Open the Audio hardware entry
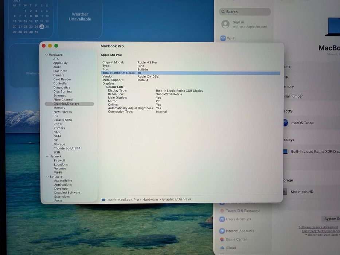This screenshot has width=340, height=255. coord(57,67)
